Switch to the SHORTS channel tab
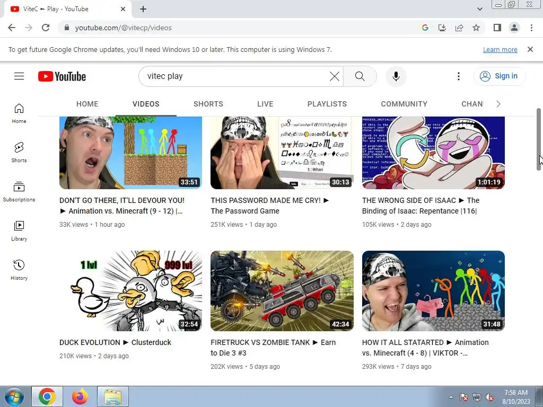 click(208, 104)
